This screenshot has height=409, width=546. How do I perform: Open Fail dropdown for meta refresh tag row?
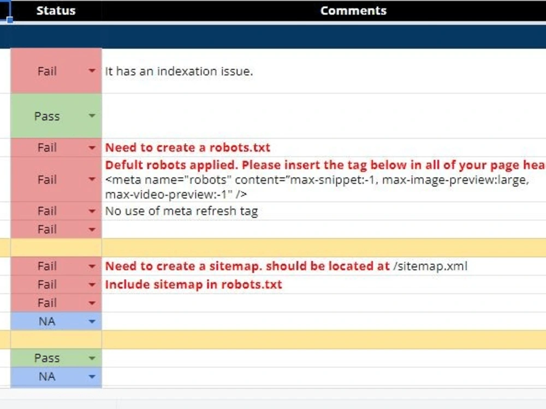click(92, 210)
